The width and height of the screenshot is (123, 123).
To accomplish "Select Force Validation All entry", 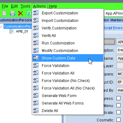I will click(x=68, y=73).
